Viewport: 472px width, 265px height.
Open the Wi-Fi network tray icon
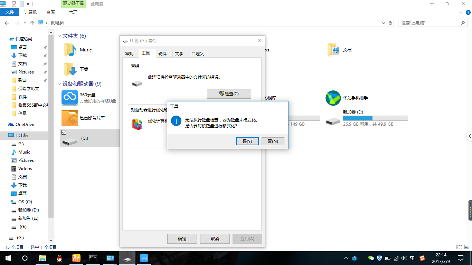click(x=396, y=258)
